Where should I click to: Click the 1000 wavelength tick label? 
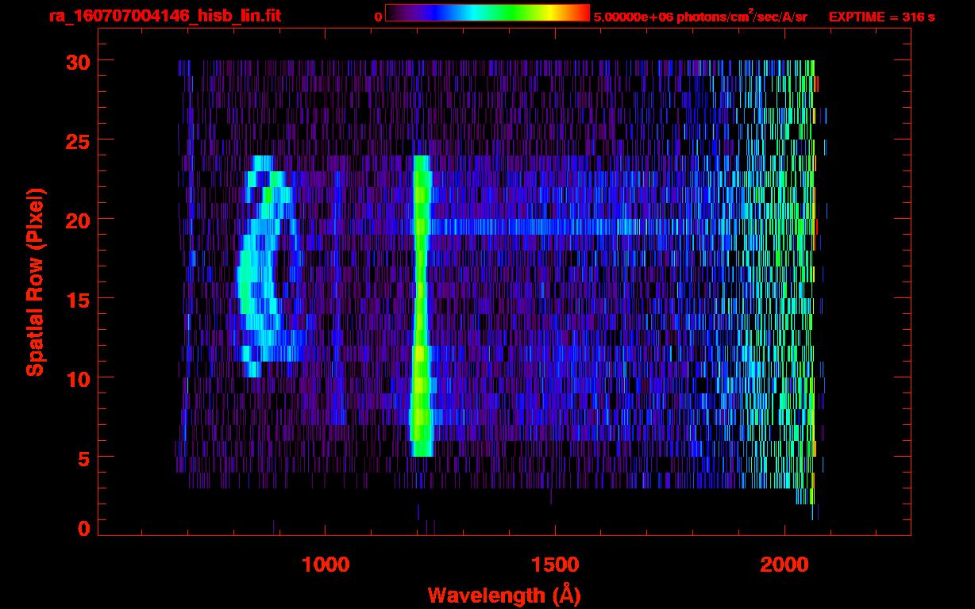click(x=326, y=565)
